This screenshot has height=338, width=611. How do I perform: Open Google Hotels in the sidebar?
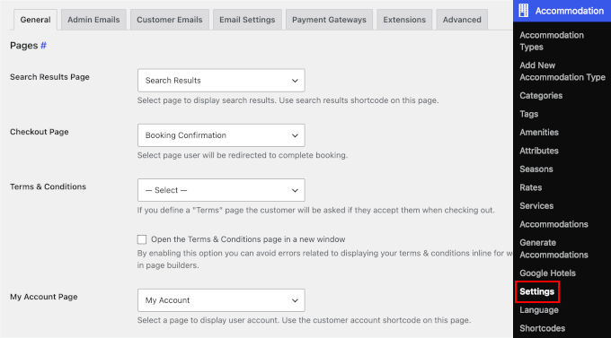[547, 273]
